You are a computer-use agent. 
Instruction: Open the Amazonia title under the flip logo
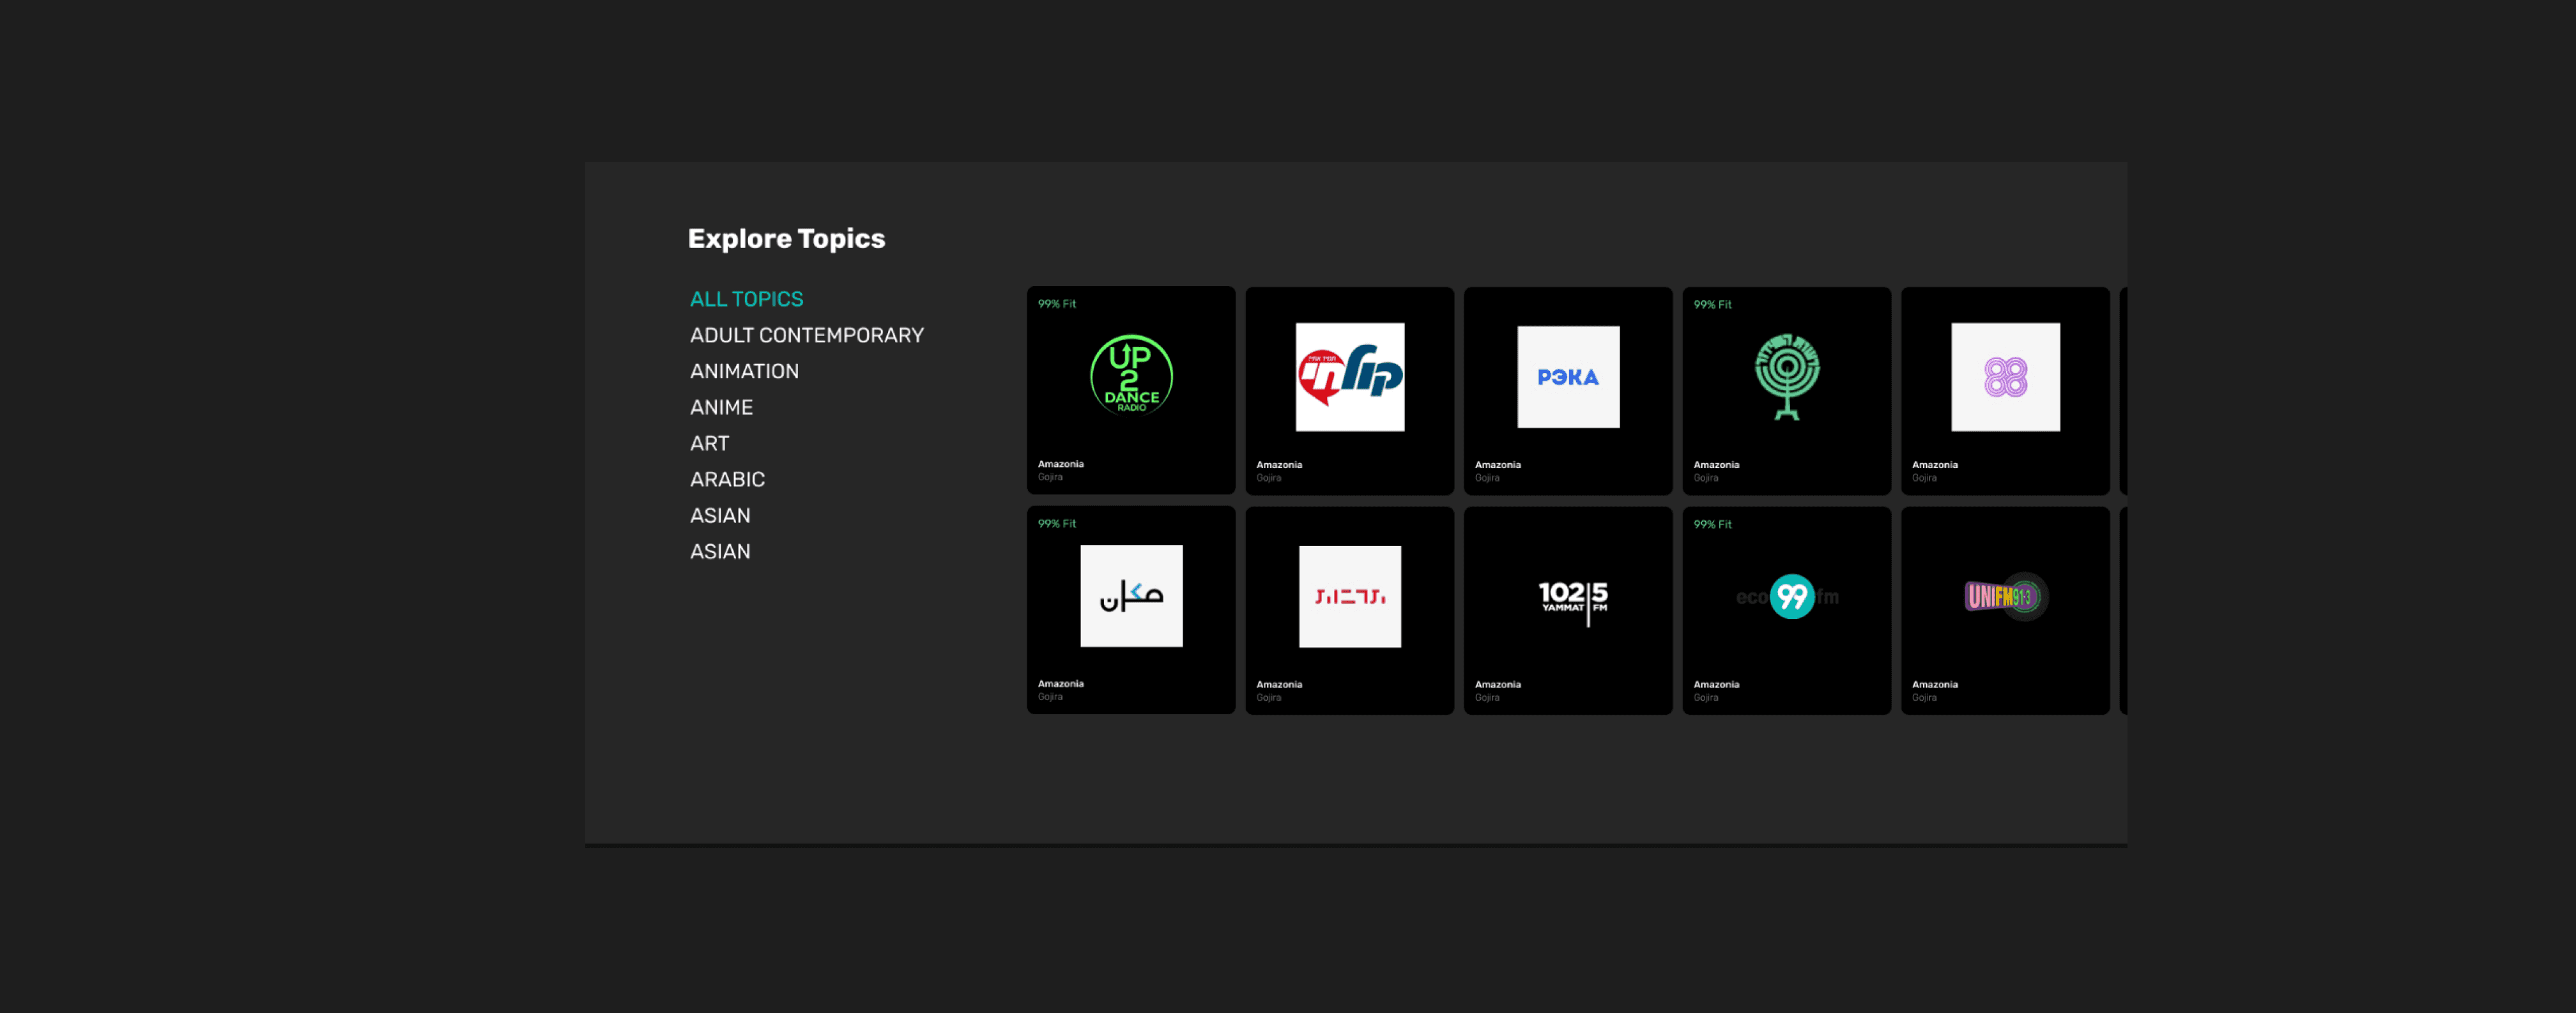(1279, 465)
